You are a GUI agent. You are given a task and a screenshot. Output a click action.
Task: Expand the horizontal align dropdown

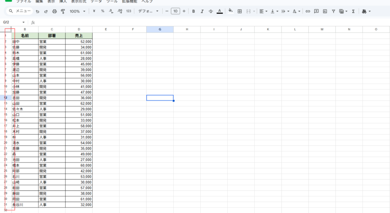coord(263,11)
